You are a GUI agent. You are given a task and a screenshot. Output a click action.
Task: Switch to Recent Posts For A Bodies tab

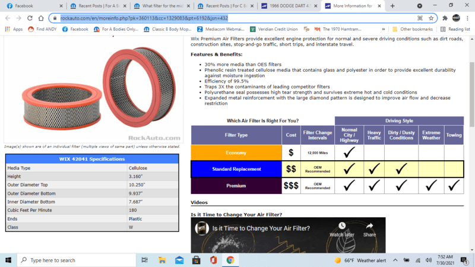[x=99, y=6]
